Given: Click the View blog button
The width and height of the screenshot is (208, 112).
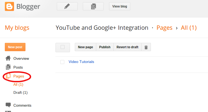Looking at the screenshot, I should click(x=120, y=6).
